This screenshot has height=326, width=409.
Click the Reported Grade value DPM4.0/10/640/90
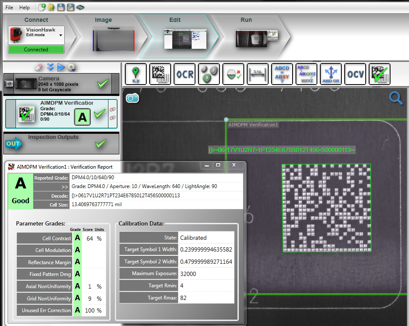[x=93, y=178]
